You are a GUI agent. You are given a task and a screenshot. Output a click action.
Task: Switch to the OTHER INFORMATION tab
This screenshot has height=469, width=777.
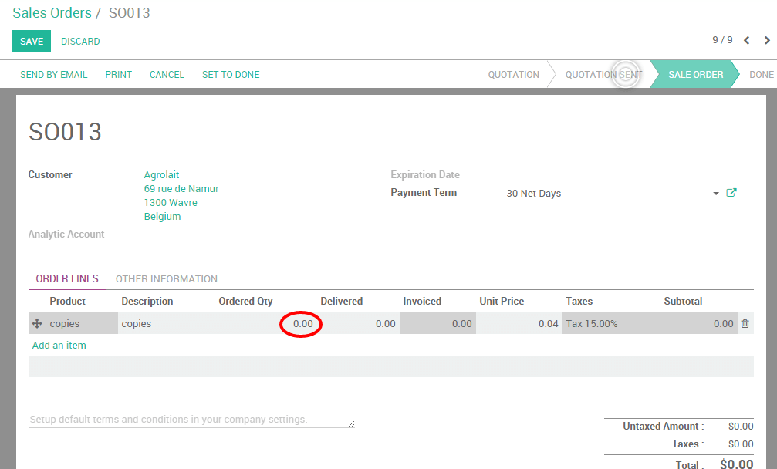coord(167,278)
